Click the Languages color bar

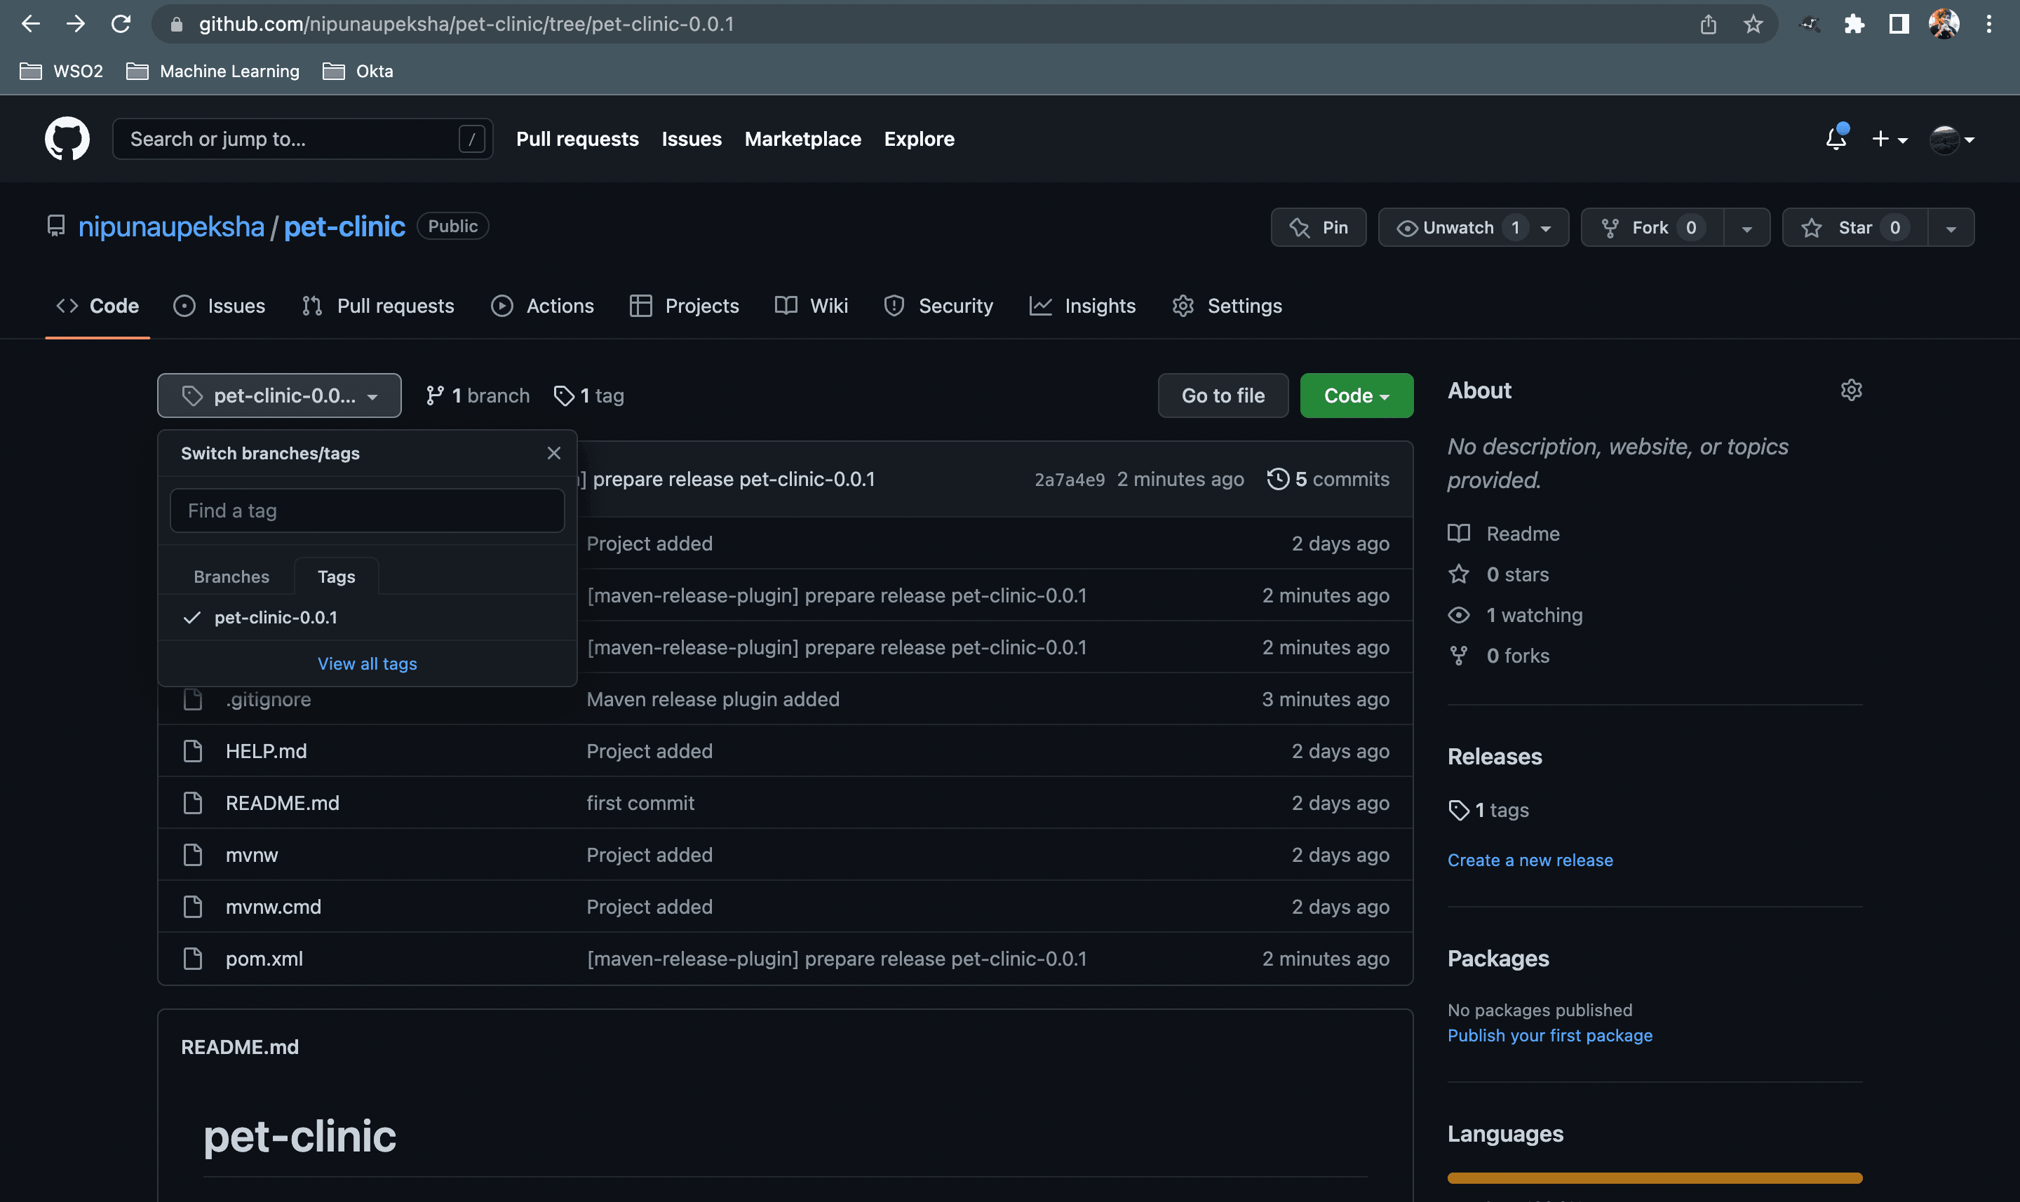pos(1655,1177)
